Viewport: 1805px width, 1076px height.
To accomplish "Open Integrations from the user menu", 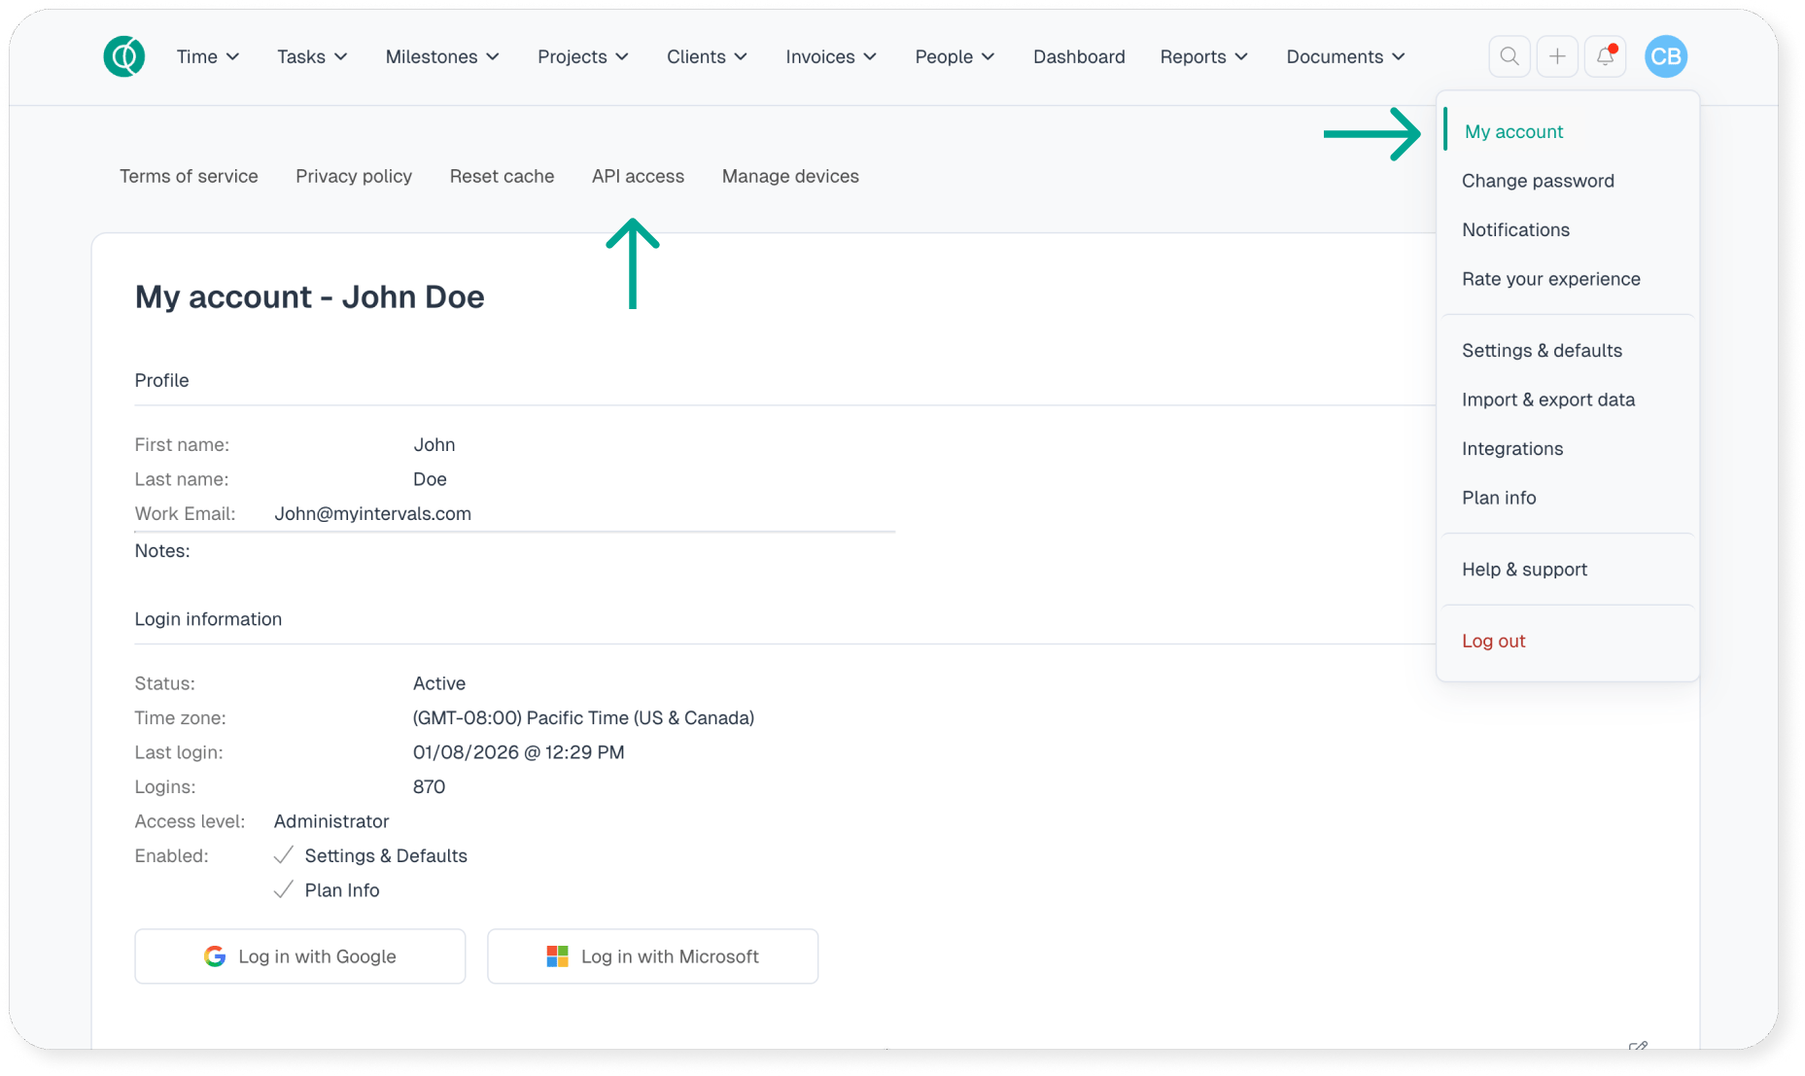I will pos(1512,449).
